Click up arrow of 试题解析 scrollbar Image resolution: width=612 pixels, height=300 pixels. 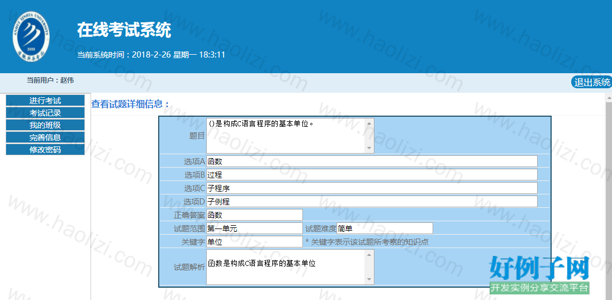tap(369, 254)
